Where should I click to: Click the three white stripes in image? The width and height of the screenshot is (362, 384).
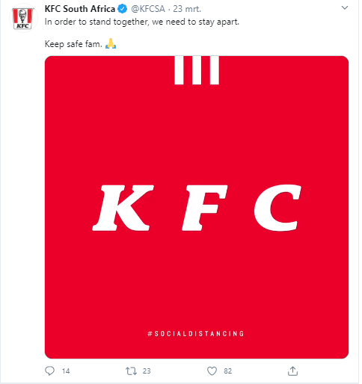(197, 70)
